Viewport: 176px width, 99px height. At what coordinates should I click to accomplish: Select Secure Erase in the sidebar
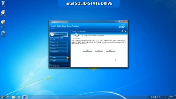click(x=59, y=49)
